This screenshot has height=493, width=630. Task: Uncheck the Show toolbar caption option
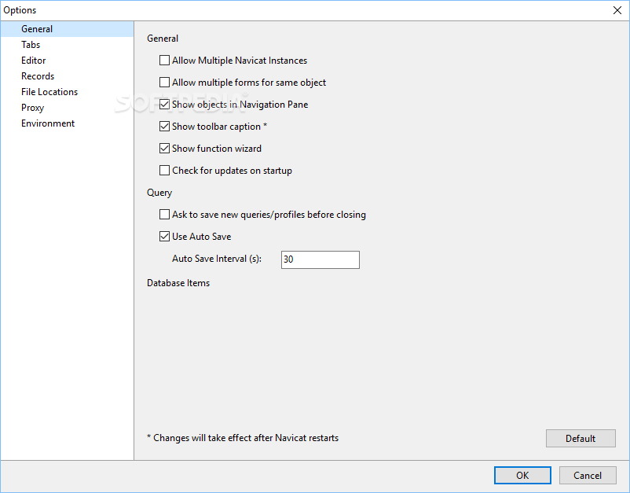165,127
